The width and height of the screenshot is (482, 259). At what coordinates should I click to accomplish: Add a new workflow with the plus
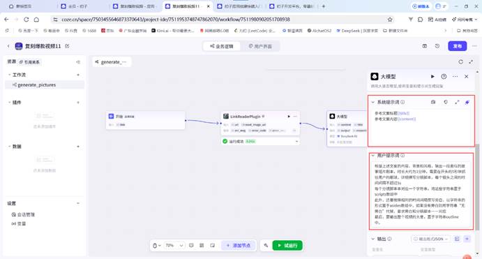coord(78,75)
